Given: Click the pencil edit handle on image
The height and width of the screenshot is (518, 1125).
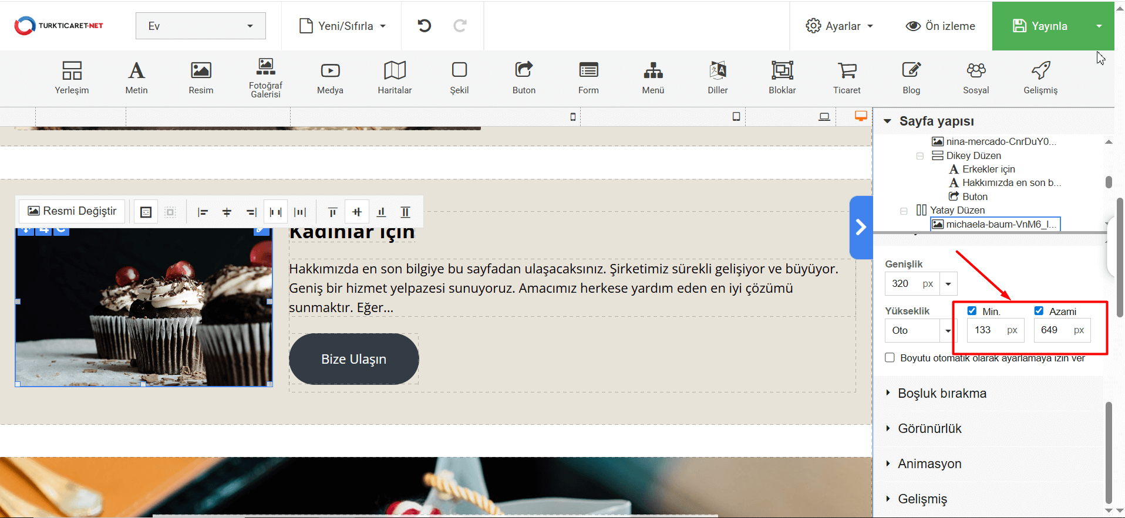Looking at the screenshot, I should click(x=261, y=230).
